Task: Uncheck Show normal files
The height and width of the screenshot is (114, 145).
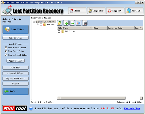Action: [x=6, y=48]
